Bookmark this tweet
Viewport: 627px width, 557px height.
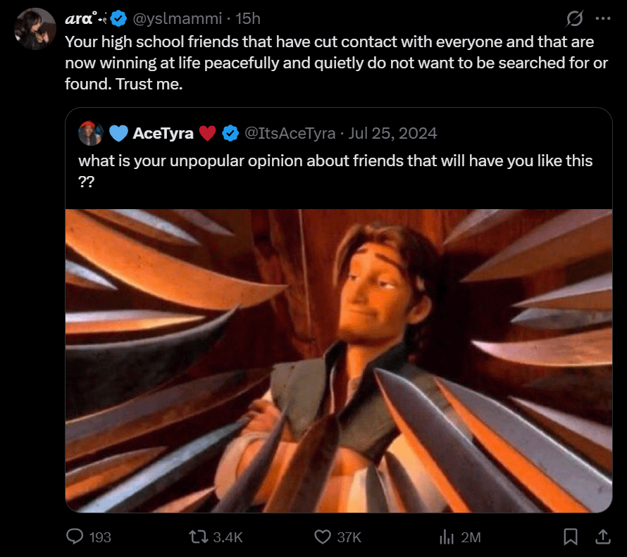(571, 537)
